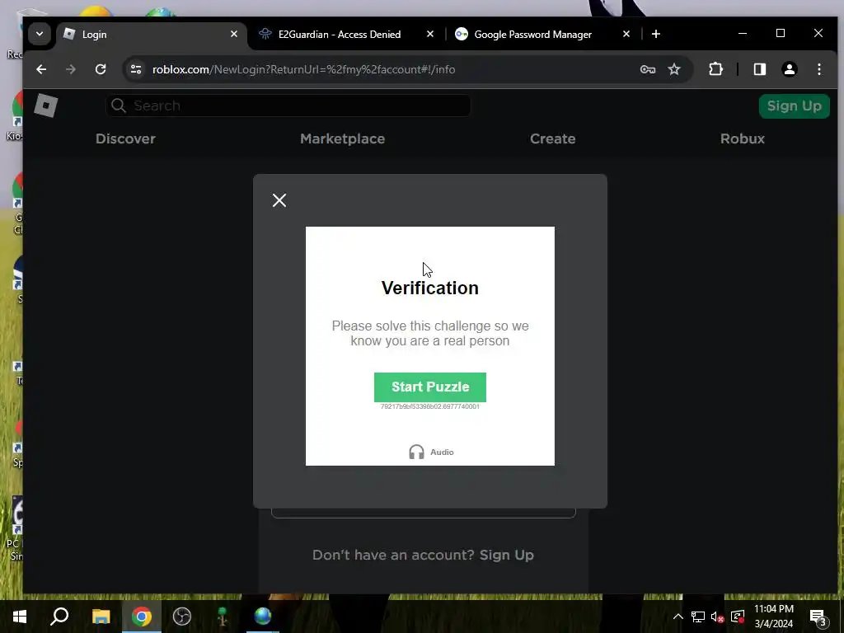Expand the tab search dropdown

(x=40, y=34)
